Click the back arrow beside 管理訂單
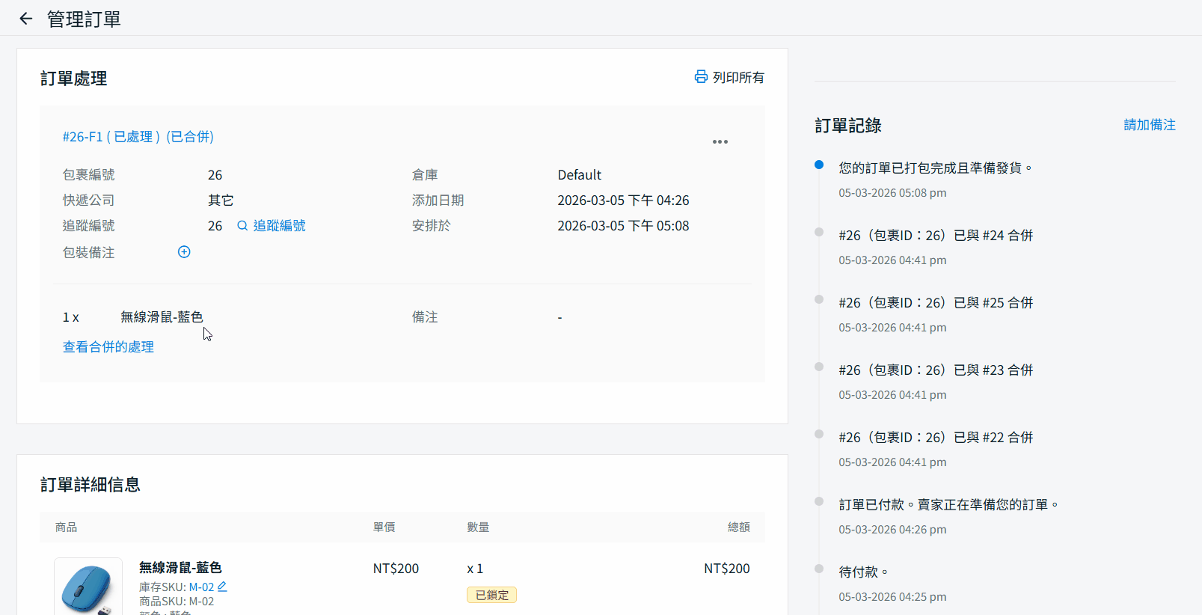Screen dimensions: 1202x615 point(26,19)
